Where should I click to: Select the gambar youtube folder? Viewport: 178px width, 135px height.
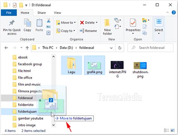pyautogui.click(x=31, y=118)
